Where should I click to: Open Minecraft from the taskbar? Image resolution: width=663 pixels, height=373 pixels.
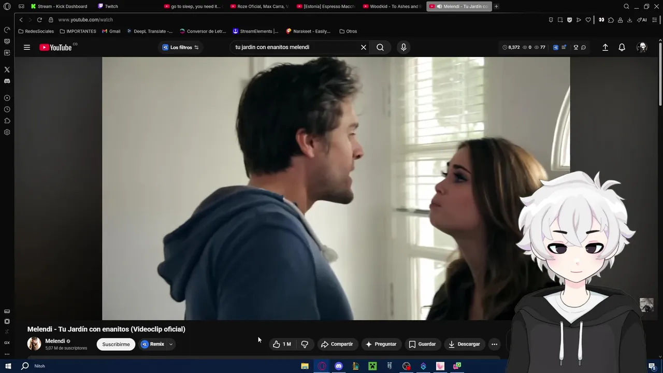(x=372, y=366)
